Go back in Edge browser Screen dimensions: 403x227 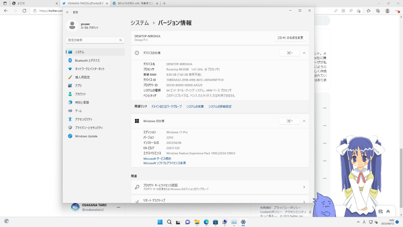pyautogui.click(x=6, y=11)
